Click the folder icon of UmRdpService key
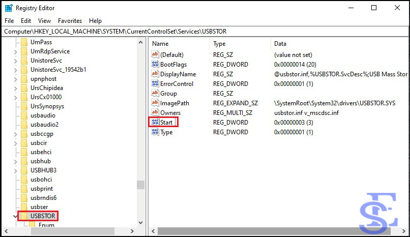 (24, 51)
